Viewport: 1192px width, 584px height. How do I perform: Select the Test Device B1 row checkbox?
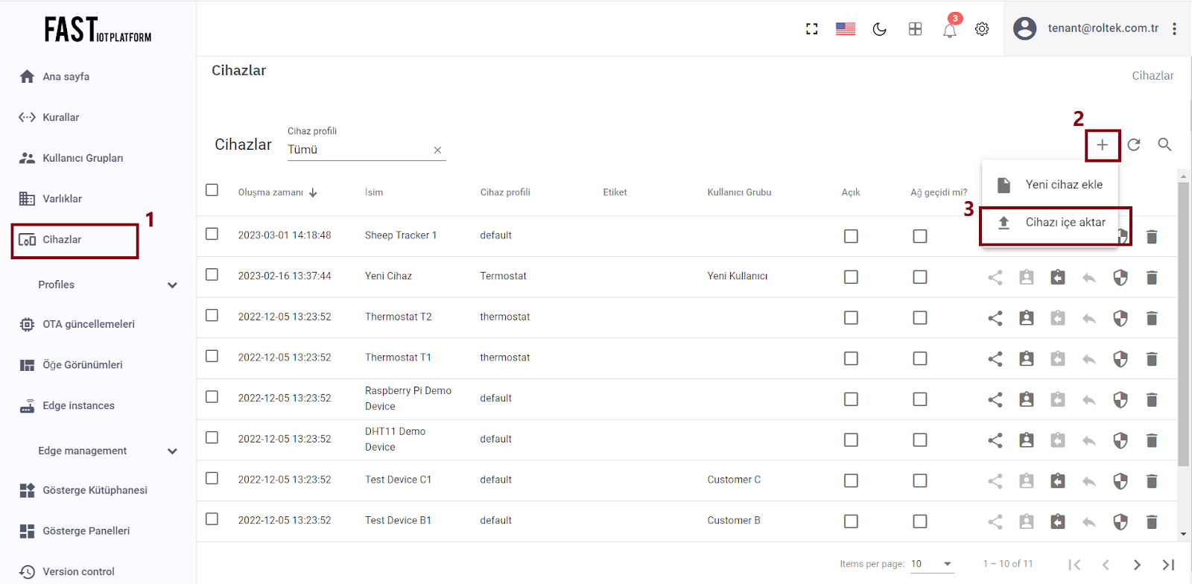[x=212, y=519]
